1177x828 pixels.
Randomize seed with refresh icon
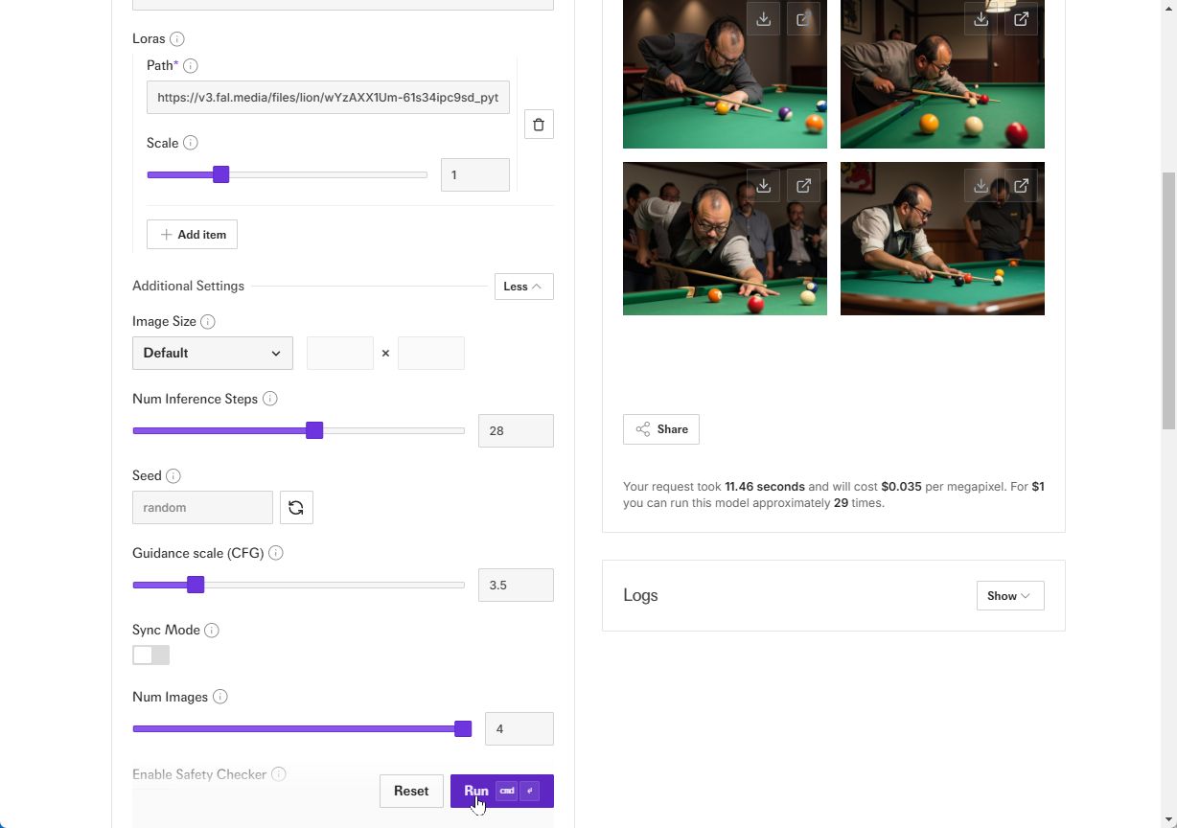tap(296, 508)
